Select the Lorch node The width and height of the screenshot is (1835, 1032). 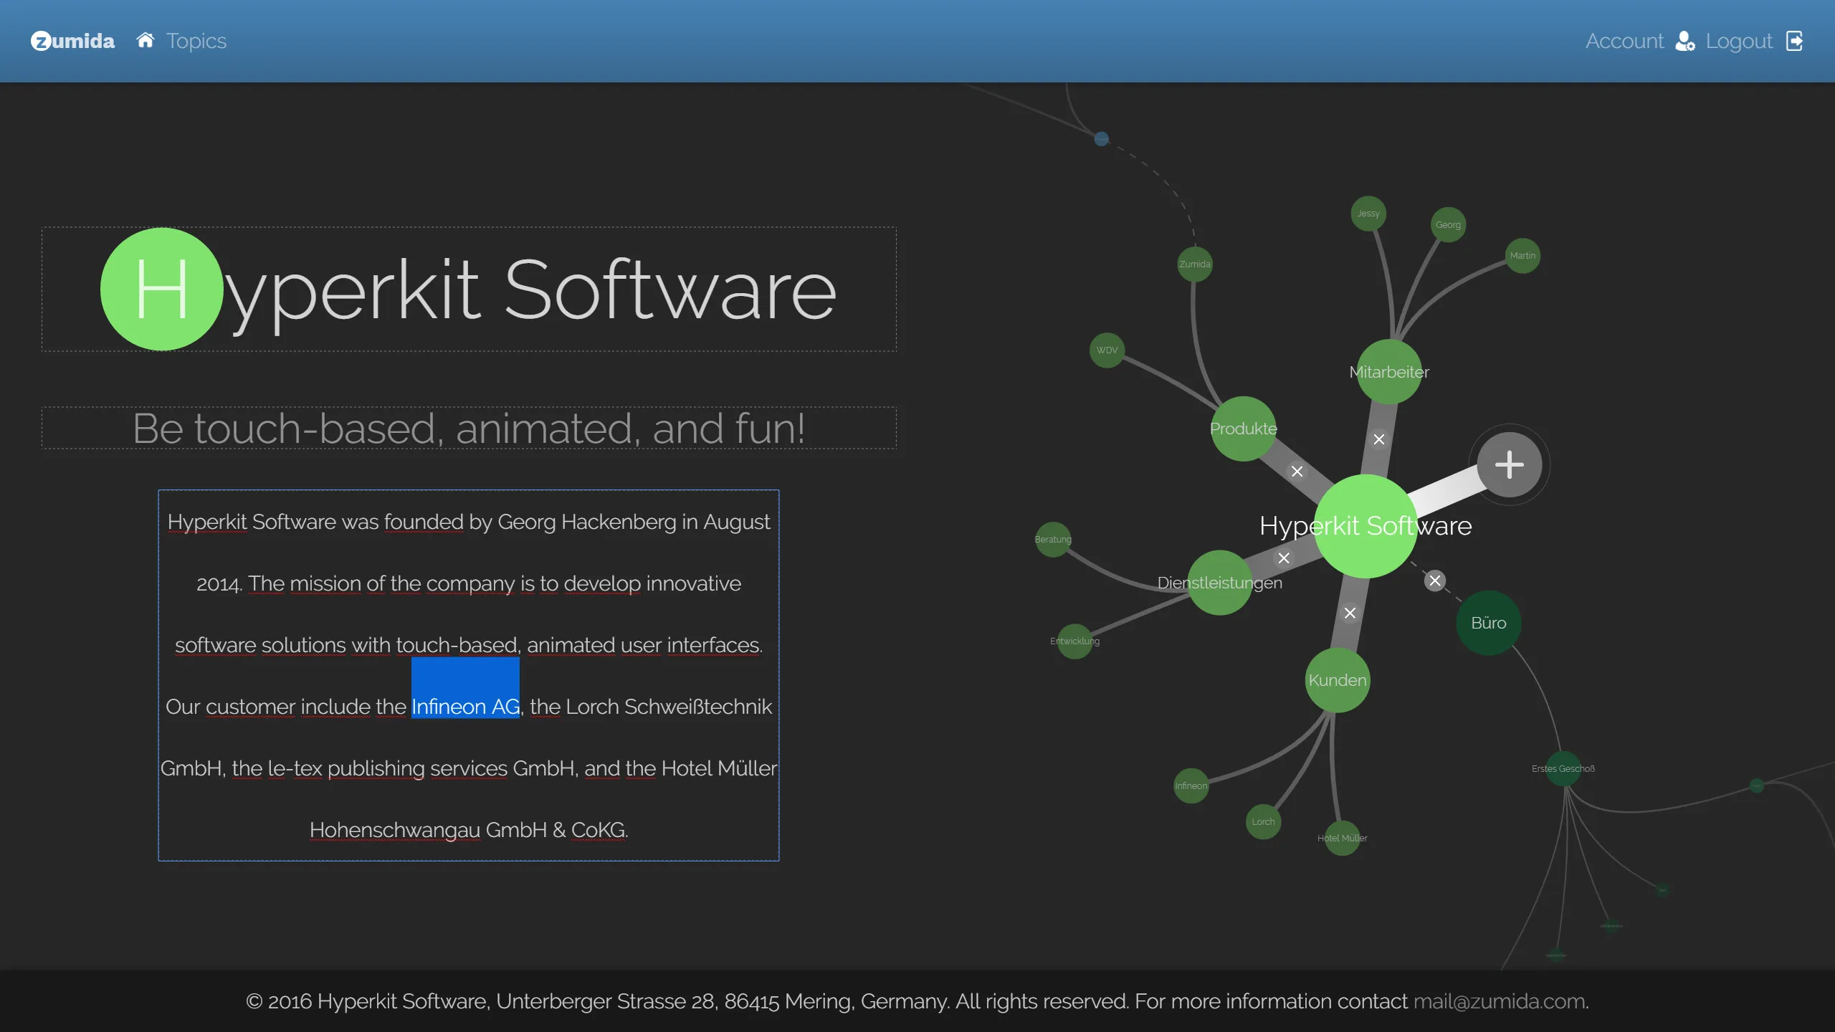click(x=1264, y=822)
